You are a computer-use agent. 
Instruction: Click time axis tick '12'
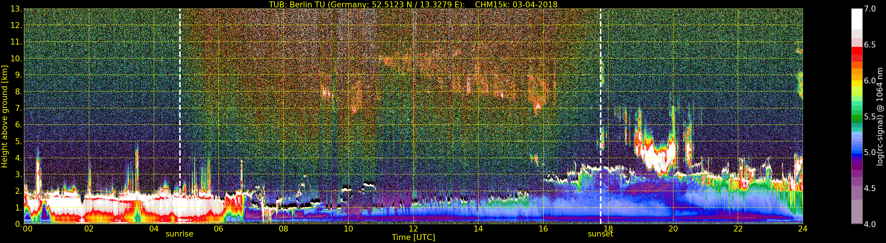click(x=413, y=229)
